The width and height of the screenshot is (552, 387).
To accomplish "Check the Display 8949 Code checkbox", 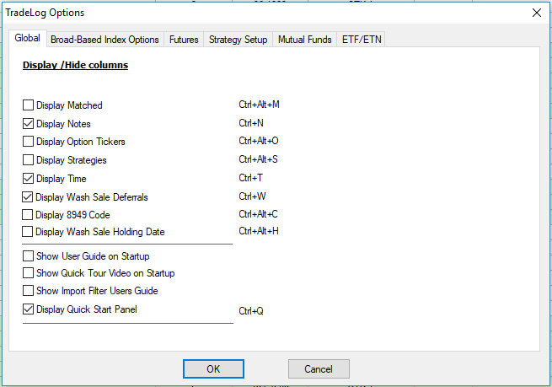I will [x=28, y=214].
